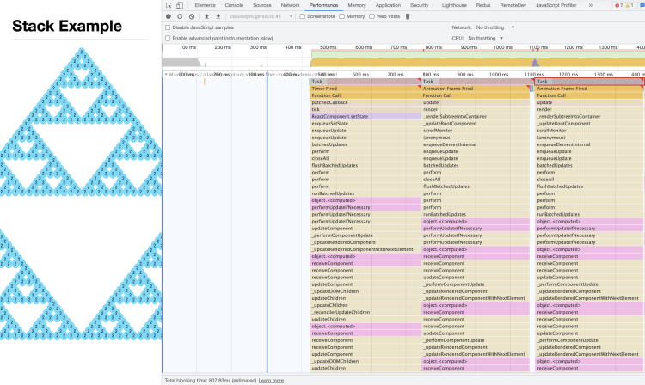
Task: Click the purple spike in CPU overview
Action: click(535, 63)
